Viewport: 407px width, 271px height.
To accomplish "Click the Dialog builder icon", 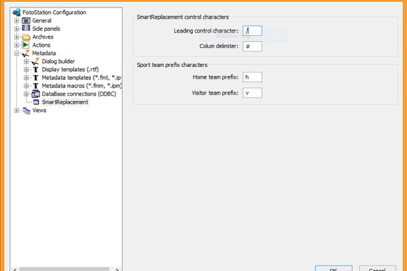I will click(36, 61).
